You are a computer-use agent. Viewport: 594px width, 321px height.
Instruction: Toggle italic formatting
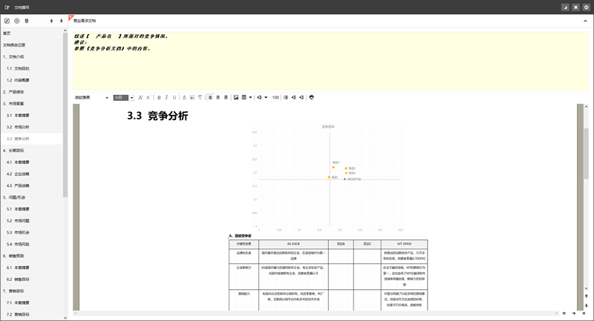(x=166, y=97)
